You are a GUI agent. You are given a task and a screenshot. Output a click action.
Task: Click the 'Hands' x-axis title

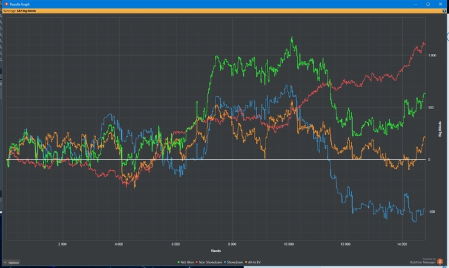click(216, 251)
